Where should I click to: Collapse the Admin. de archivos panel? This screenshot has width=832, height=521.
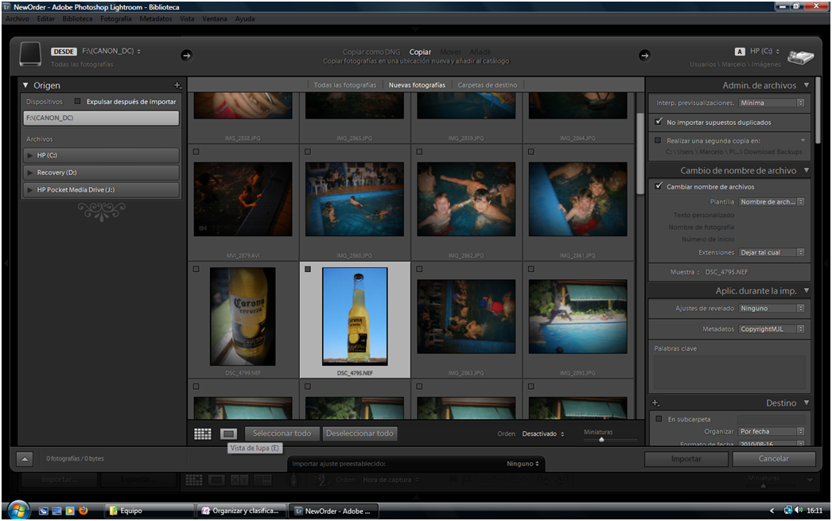(x=807, y=85)
